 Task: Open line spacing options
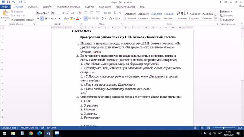104,19
